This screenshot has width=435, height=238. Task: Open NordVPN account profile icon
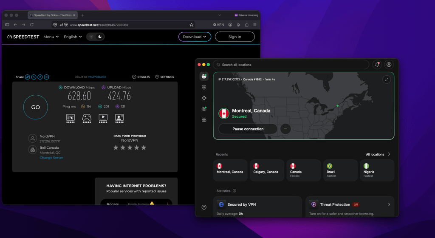[389, 65]
